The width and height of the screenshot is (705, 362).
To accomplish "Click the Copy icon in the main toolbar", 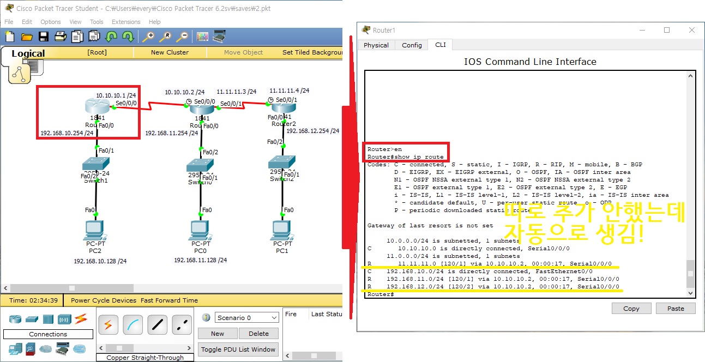I will click(77, 37).
